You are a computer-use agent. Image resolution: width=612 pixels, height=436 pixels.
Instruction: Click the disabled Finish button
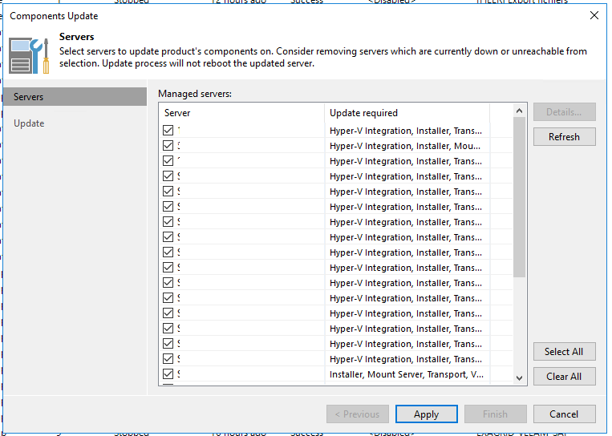[x=496, y=414]
